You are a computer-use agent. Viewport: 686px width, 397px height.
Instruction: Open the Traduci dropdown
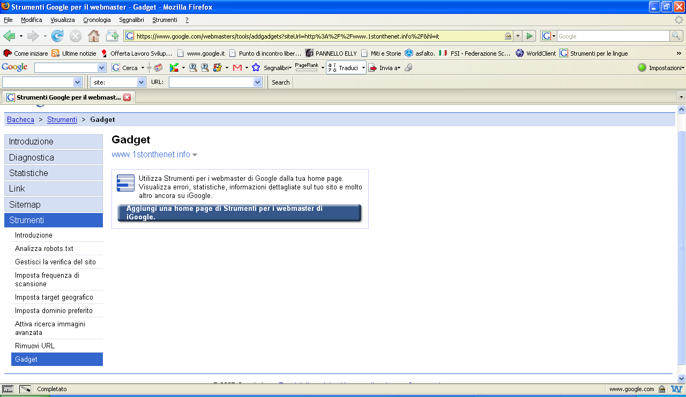coord(363,68)
